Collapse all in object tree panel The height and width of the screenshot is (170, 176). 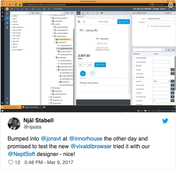(x=72, y=13)
